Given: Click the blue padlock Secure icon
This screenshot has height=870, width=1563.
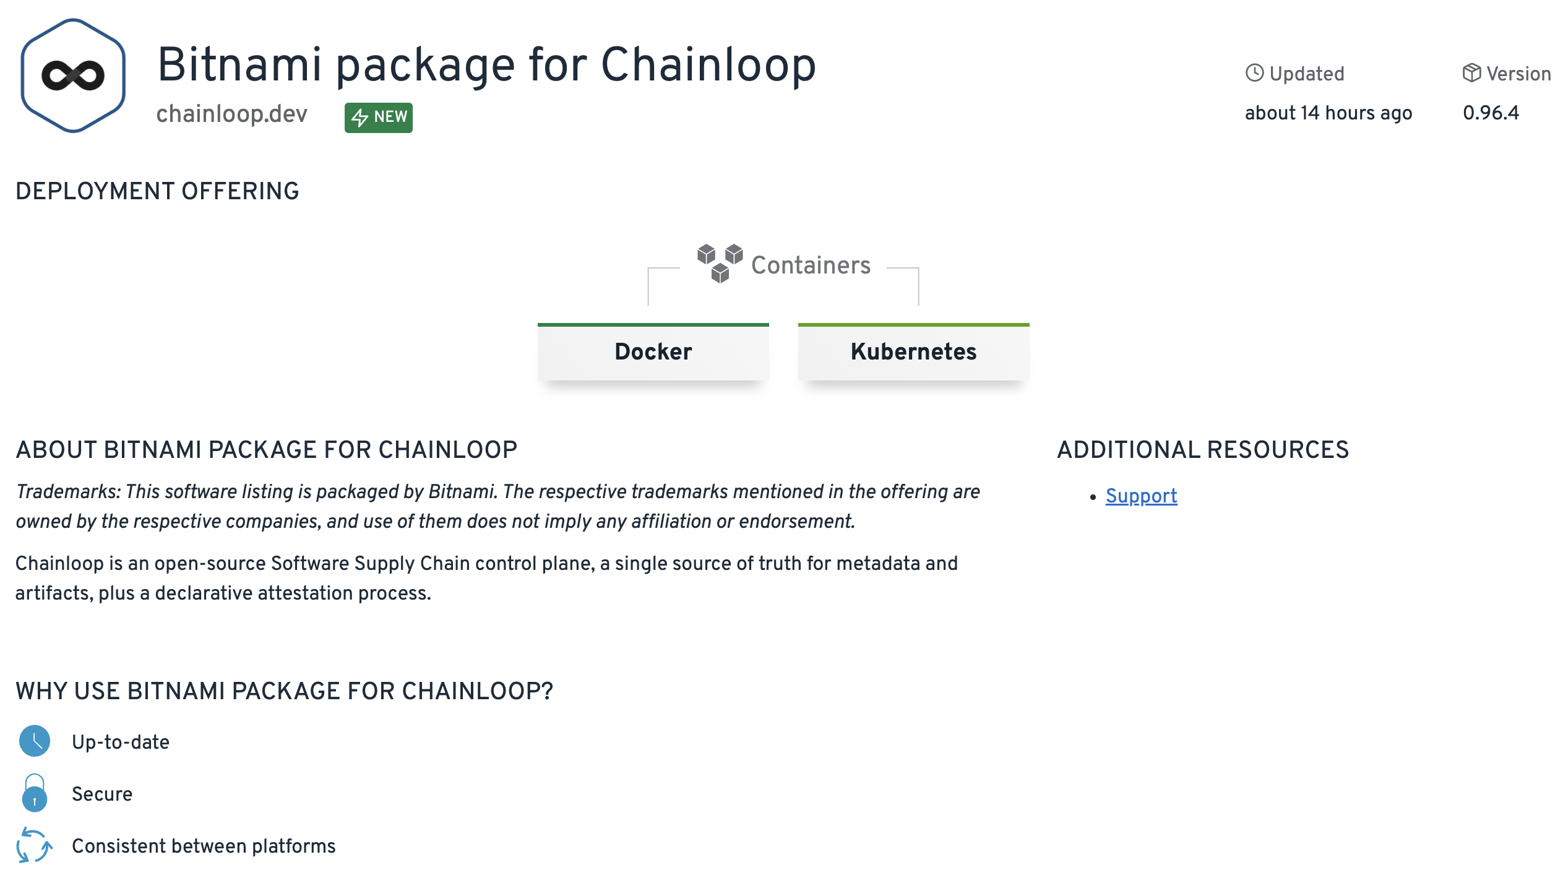Looking at the screenshot, I should click(35, 793).
